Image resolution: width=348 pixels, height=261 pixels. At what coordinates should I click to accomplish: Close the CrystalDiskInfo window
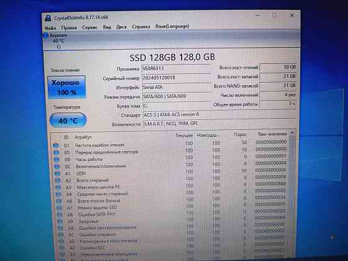(292, 16)
